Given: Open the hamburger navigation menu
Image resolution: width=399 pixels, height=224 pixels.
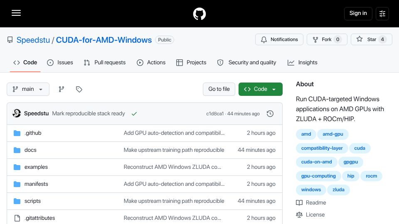Looking at the screenshot, I should [x=16, y=13].
